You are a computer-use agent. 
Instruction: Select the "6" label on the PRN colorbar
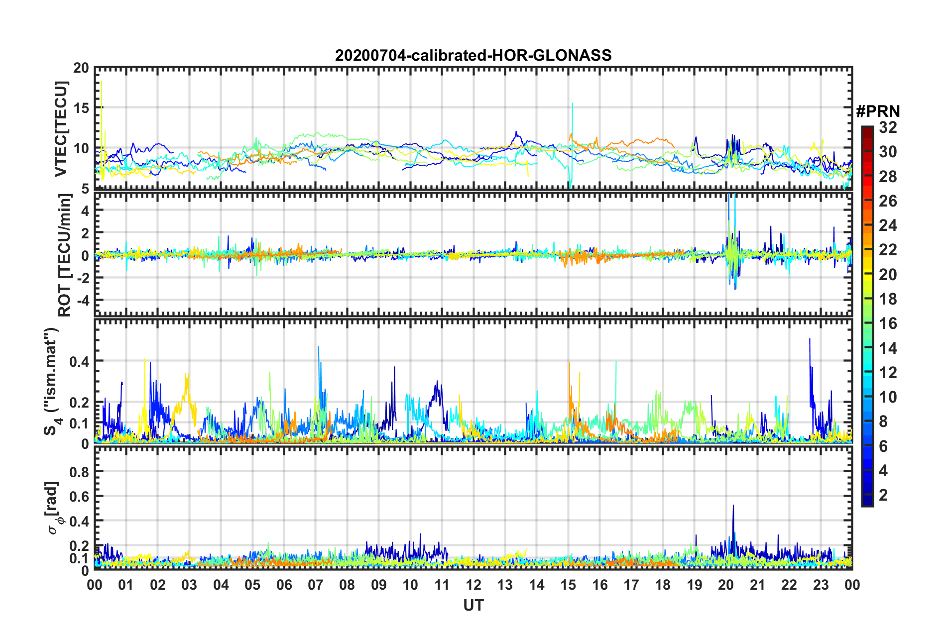pos(883,446)
